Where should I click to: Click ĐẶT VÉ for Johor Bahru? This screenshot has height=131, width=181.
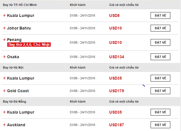160,28
